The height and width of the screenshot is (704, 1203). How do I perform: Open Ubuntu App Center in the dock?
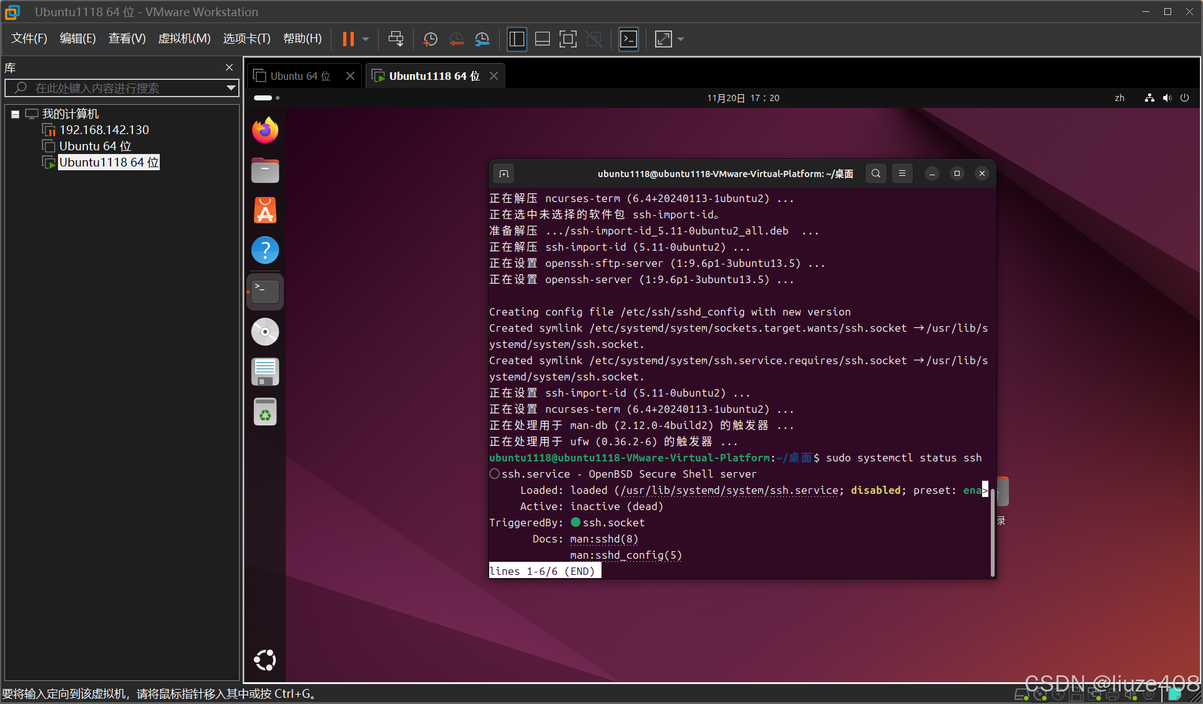coord(265,211)
